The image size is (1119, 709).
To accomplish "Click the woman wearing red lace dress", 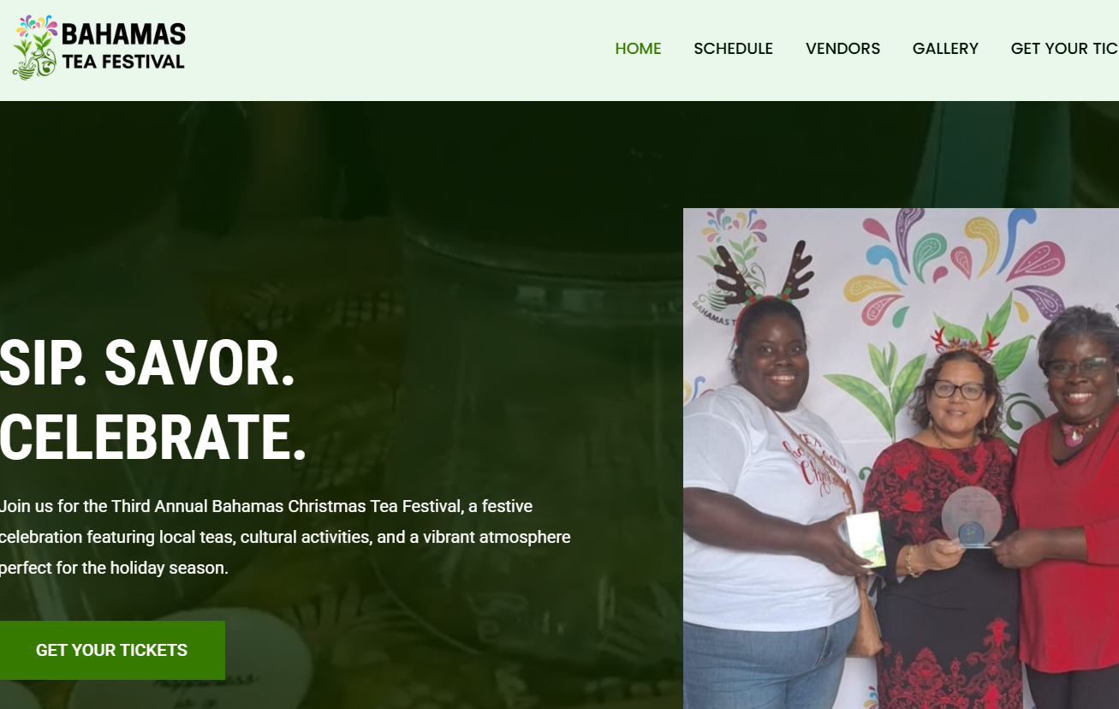I will (x=946, y=531).
